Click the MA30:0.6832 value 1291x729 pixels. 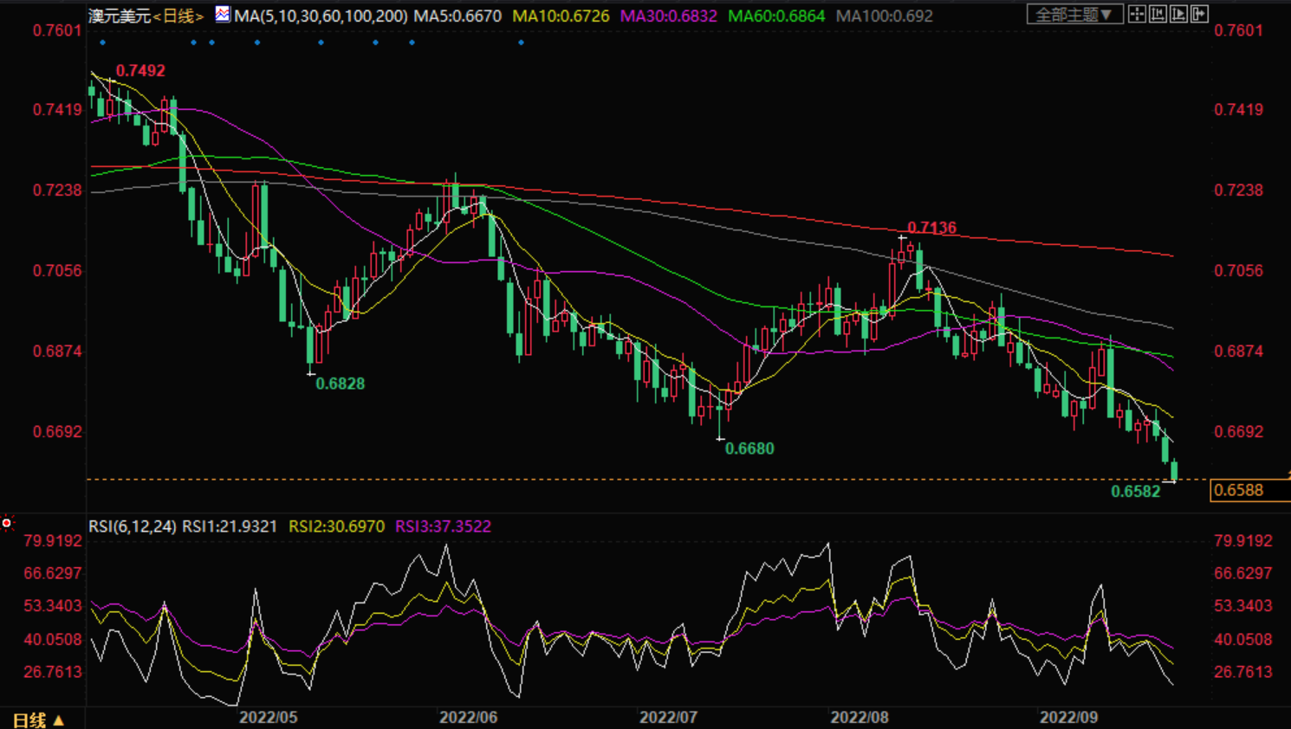click(669, 16)
